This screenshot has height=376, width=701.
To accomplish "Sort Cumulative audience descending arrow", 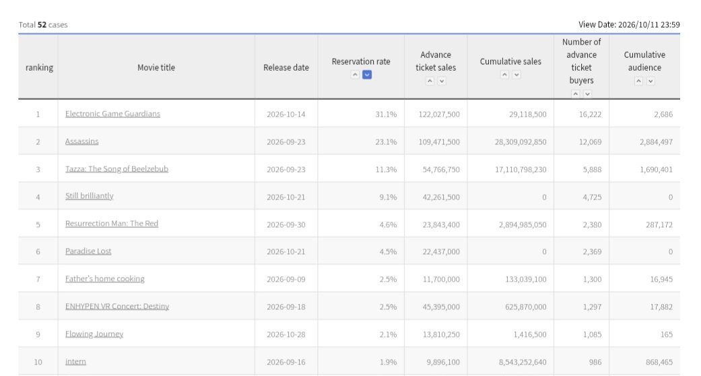I will (x=650, y=81).
